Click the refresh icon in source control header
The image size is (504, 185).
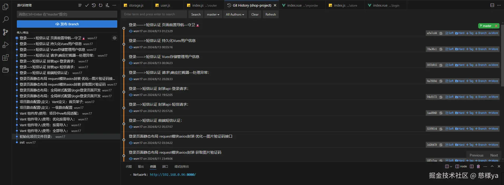[x=101, y=5]
